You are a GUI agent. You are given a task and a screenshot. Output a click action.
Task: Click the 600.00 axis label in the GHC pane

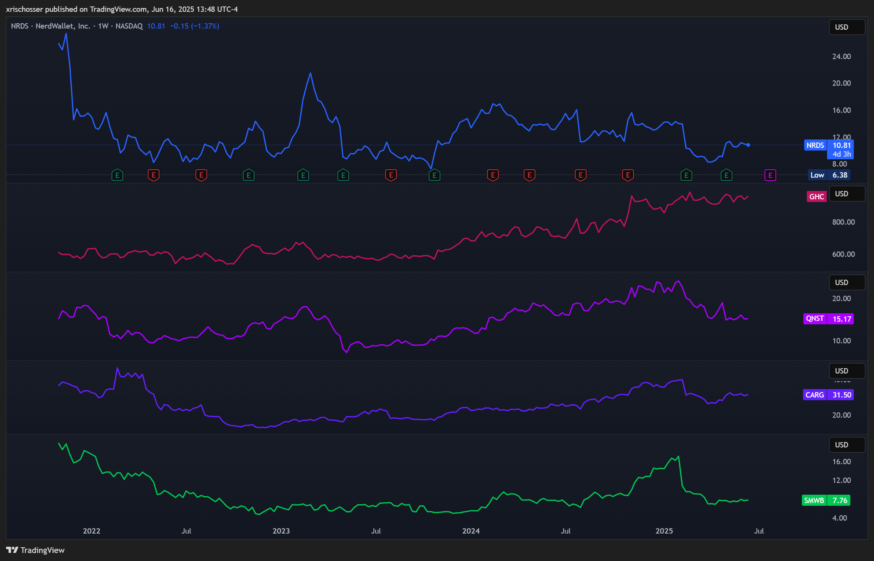pos(843,254)
